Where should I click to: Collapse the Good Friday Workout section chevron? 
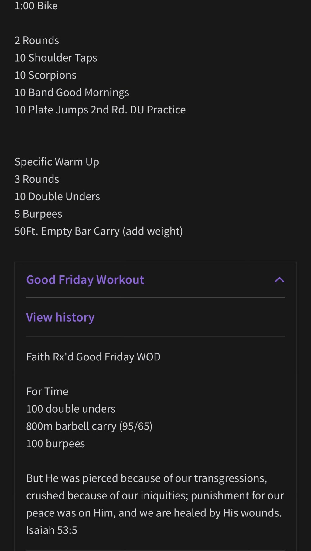click(279, 280)
